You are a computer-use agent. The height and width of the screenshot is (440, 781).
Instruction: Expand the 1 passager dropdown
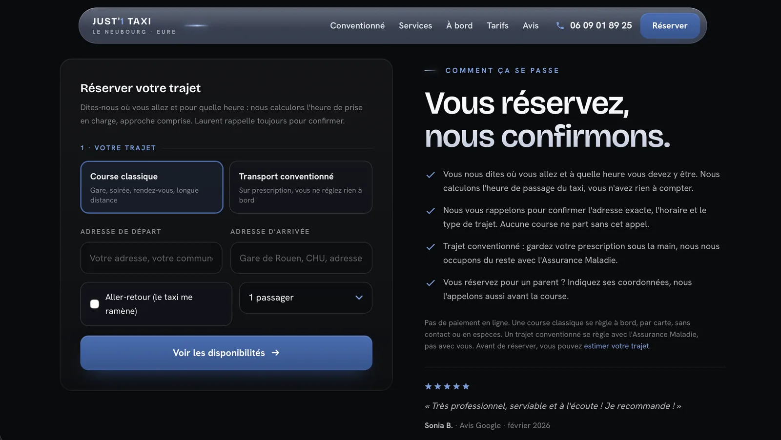pos(306,298)
